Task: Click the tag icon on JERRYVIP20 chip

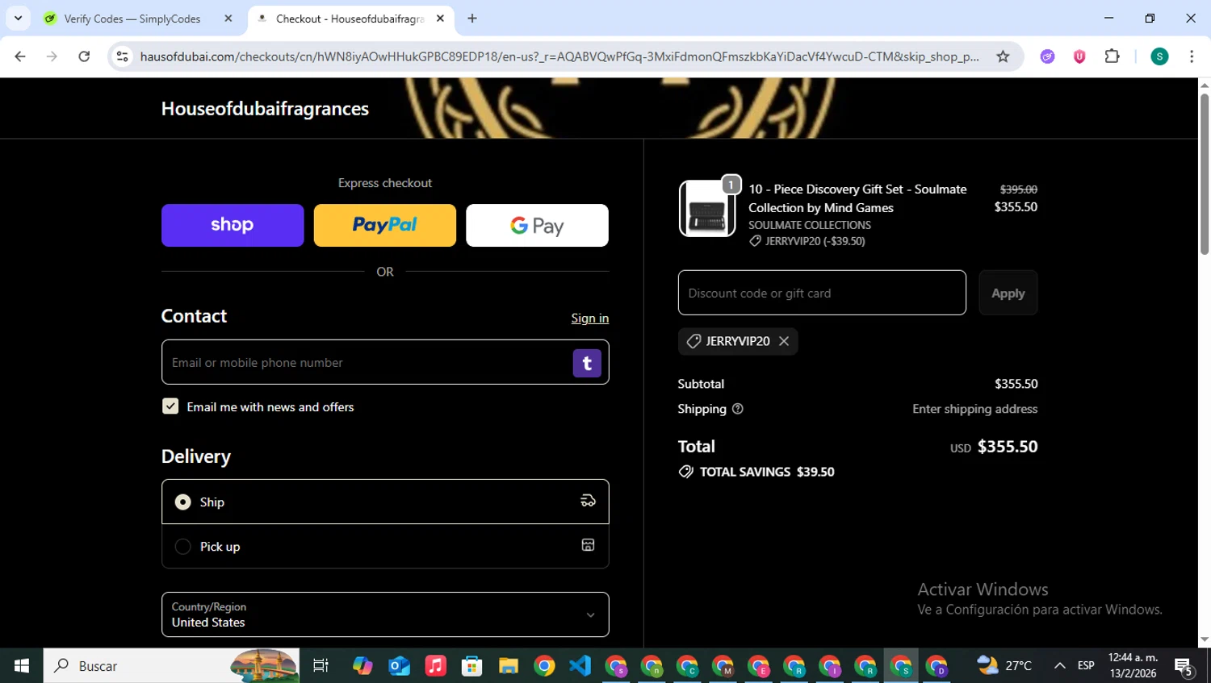Action: (693, 341)
